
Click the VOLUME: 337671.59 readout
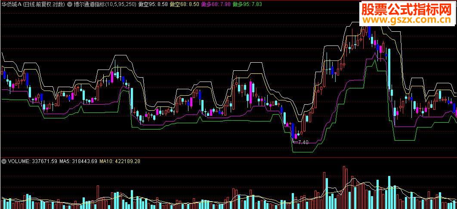point(32,161)
